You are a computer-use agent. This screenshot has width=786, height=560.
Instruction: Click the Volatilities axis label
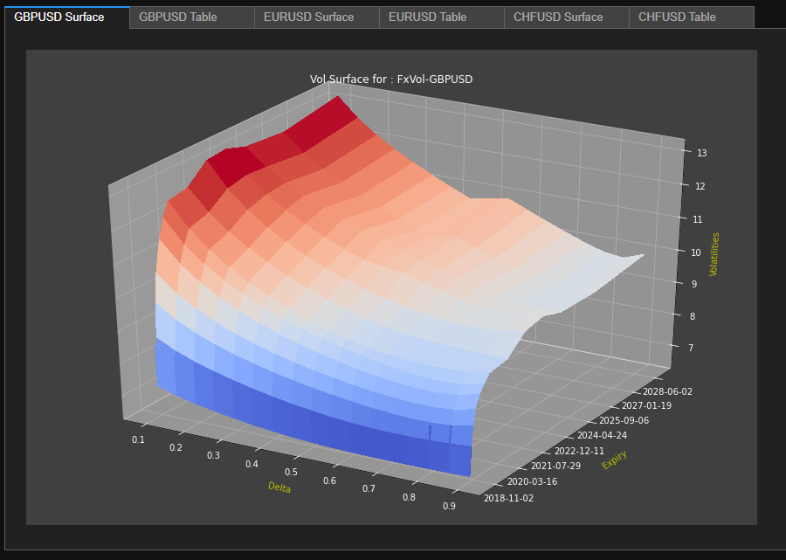click(714, 254)
